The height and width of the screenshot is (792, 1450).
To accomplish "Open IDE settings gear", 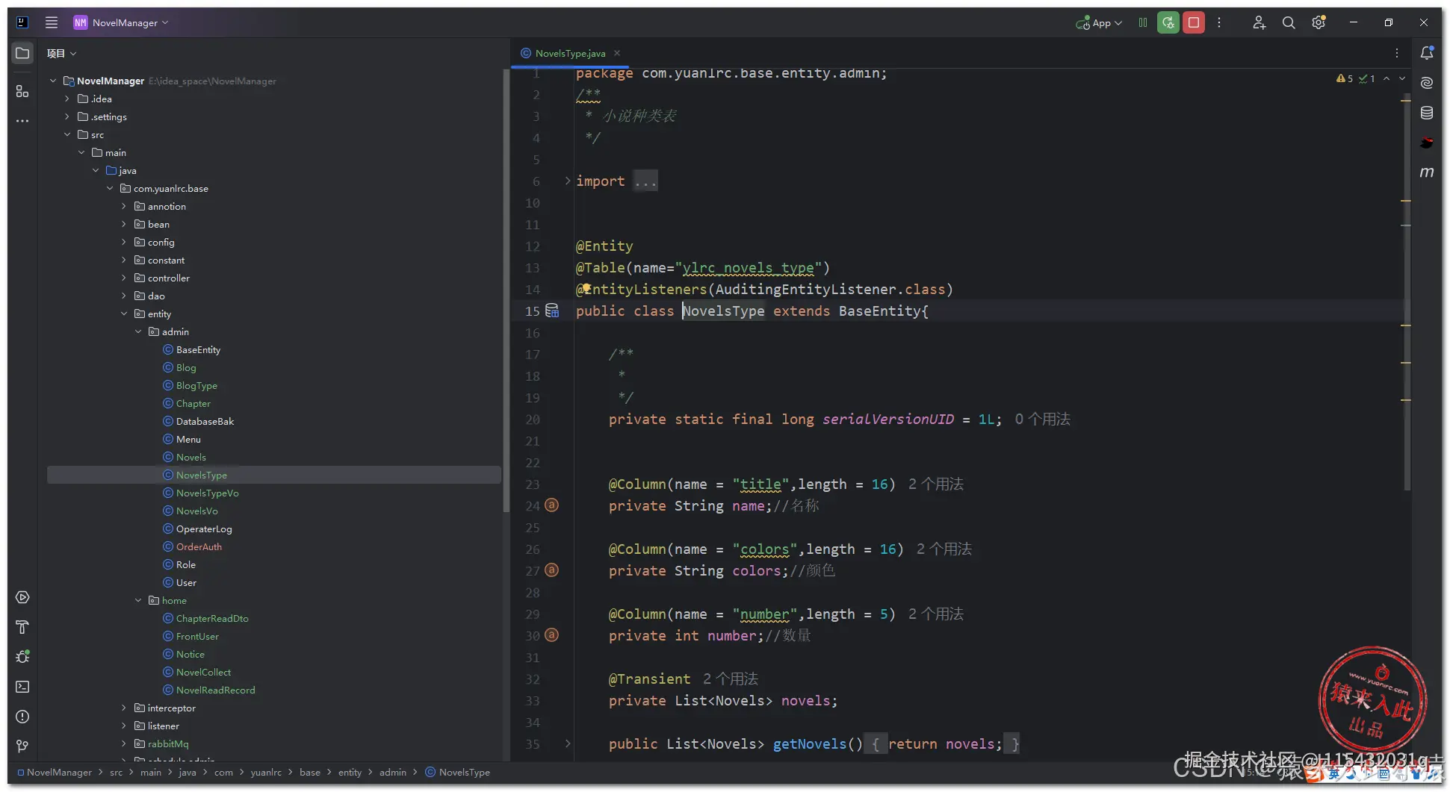I will point(1319,22).
